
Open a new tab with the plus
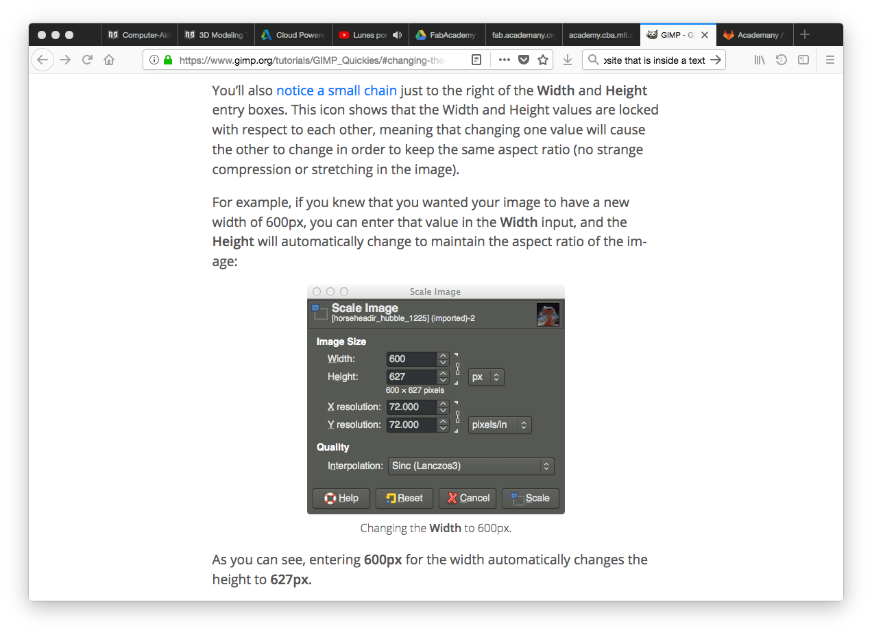[805, 34]
